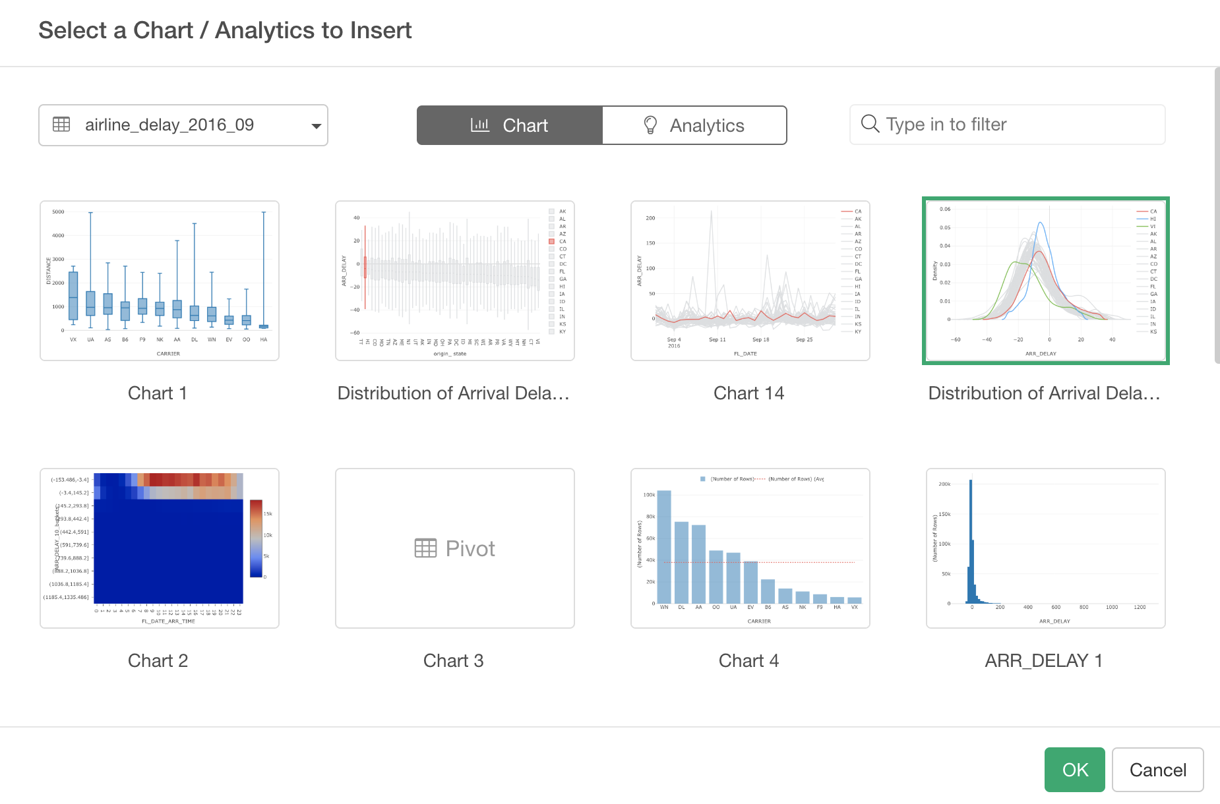Confirm selection with the OK button
Screen dimensions: 1220x804
pyautogui.click(x=1074, y=770)
